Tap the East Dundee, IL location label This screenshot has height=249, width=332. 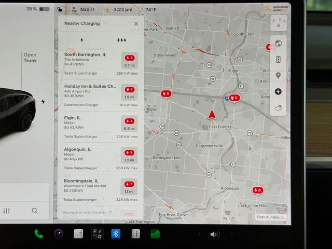[271, 217]
